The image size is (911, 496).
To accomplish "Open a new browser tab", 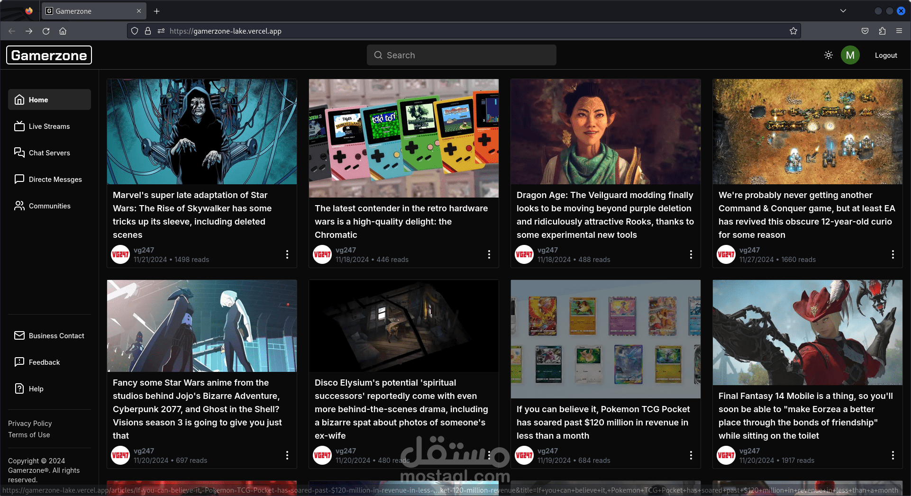I will tap(157, 11).
